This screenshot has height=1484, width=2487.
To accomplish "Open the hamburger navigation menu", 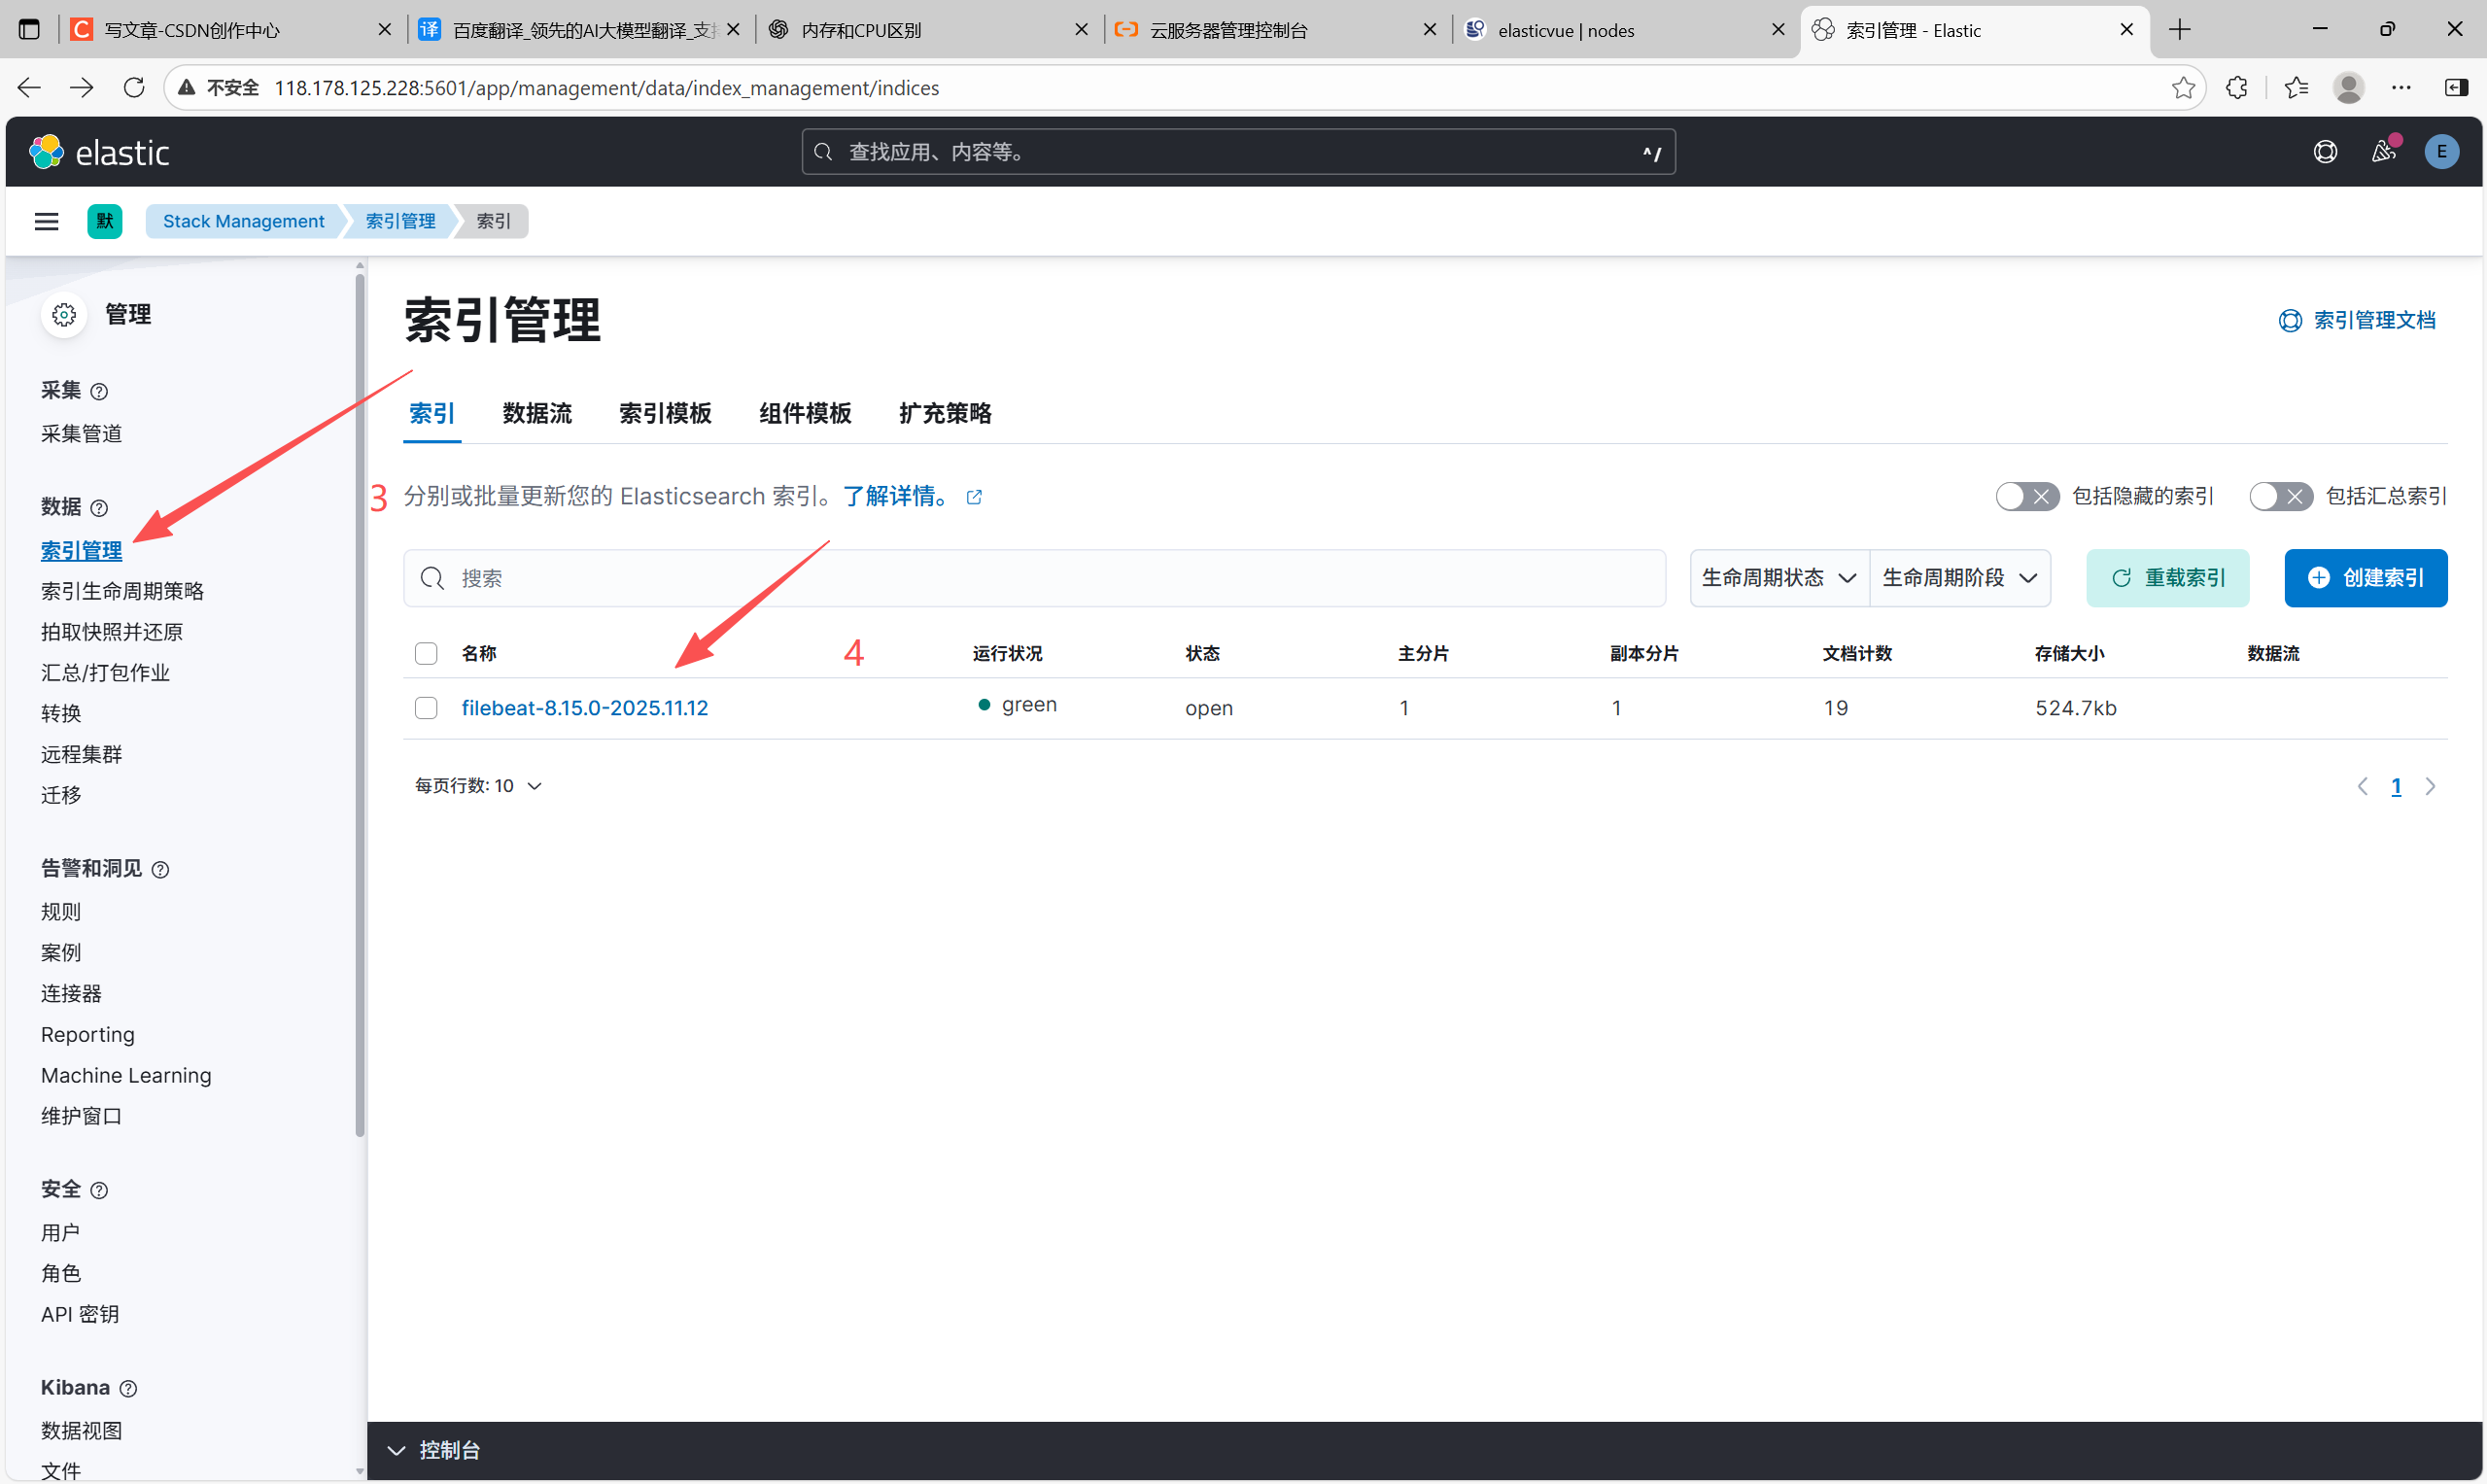I will (x=46, y=221).
